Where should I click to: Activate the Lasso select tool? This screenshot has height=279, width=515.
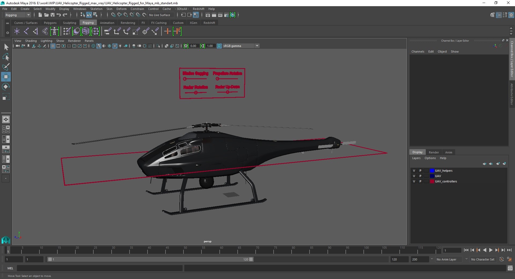click(x=6, y=57)
